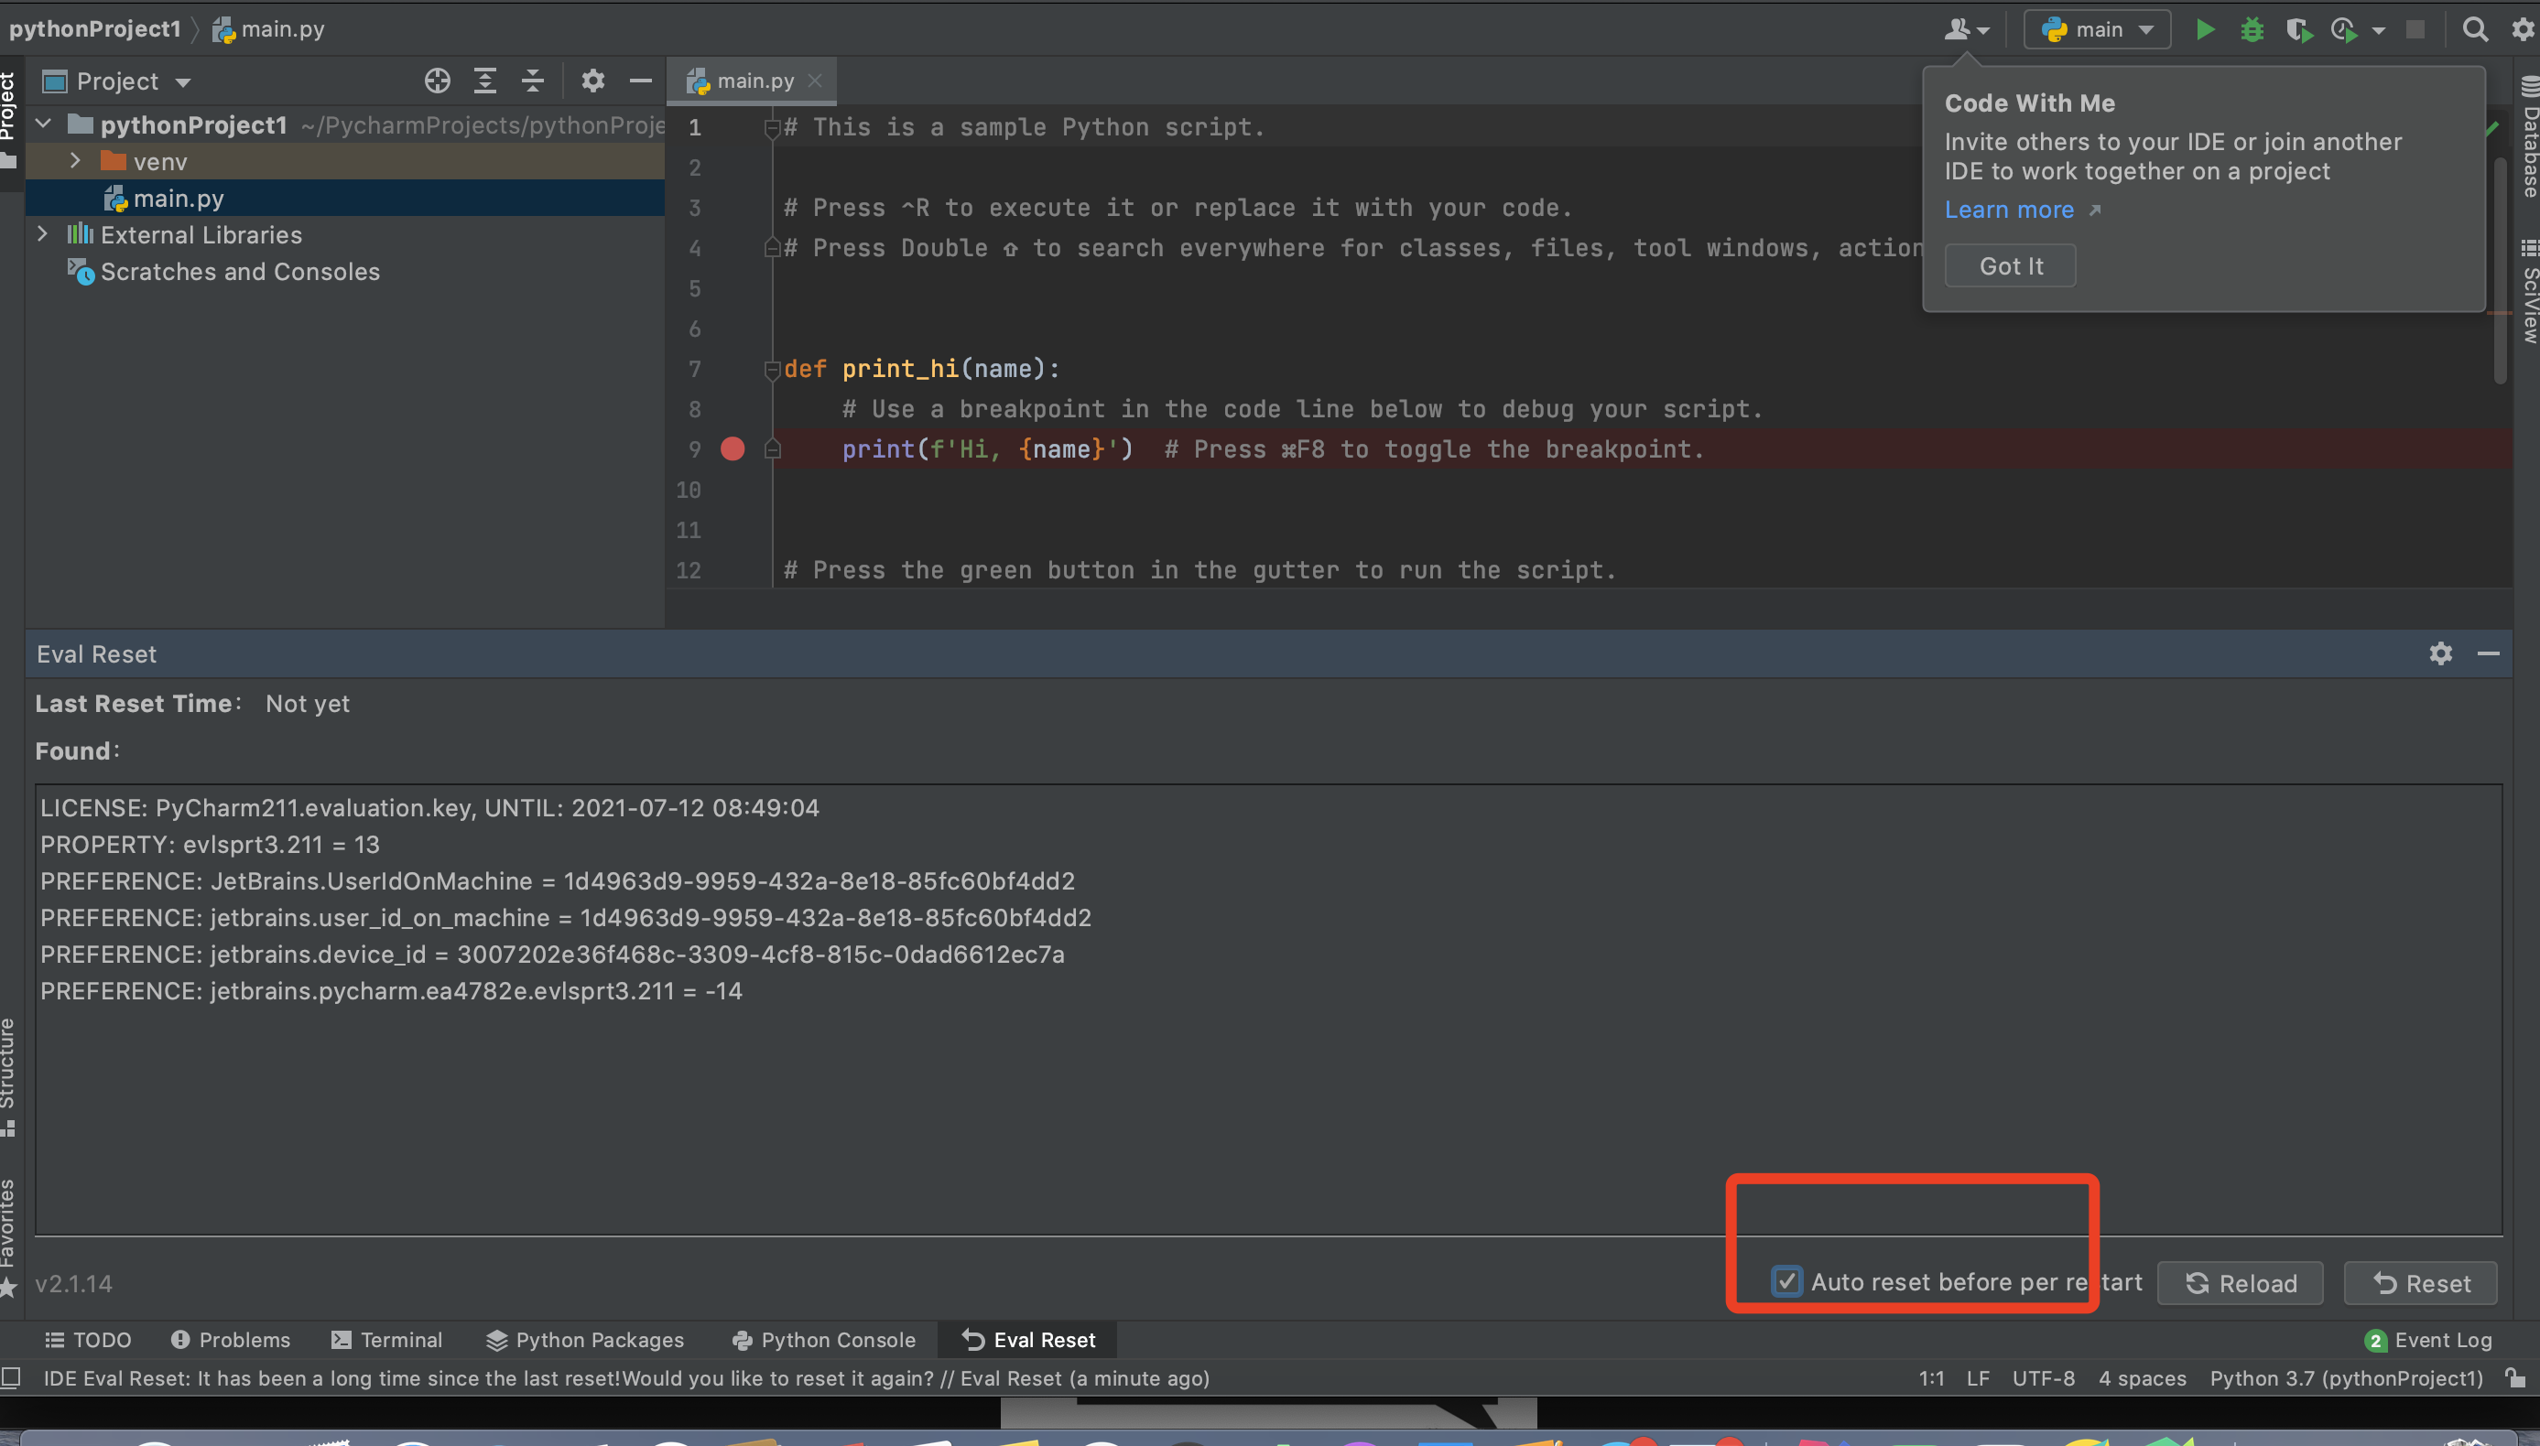The width and height of the screenshot is (2540, 1446).
Task: Run with Coverage icon in toolbar
Action: pyautogui.click(x=2297, y=30)
